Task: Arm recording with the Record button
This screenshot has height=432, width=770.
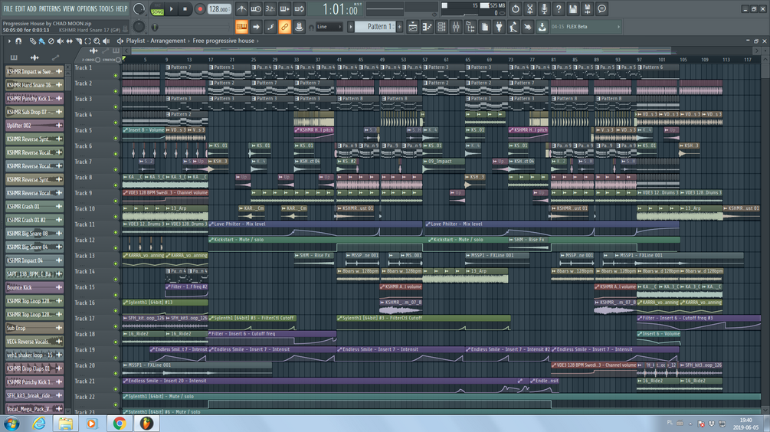Action: coord(200,9)
